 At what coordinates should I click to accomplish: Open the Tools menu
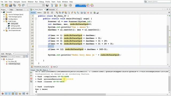pos(59,2)
